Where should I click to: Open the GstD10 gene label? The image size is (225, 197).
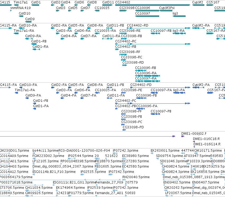pos(25,13)
